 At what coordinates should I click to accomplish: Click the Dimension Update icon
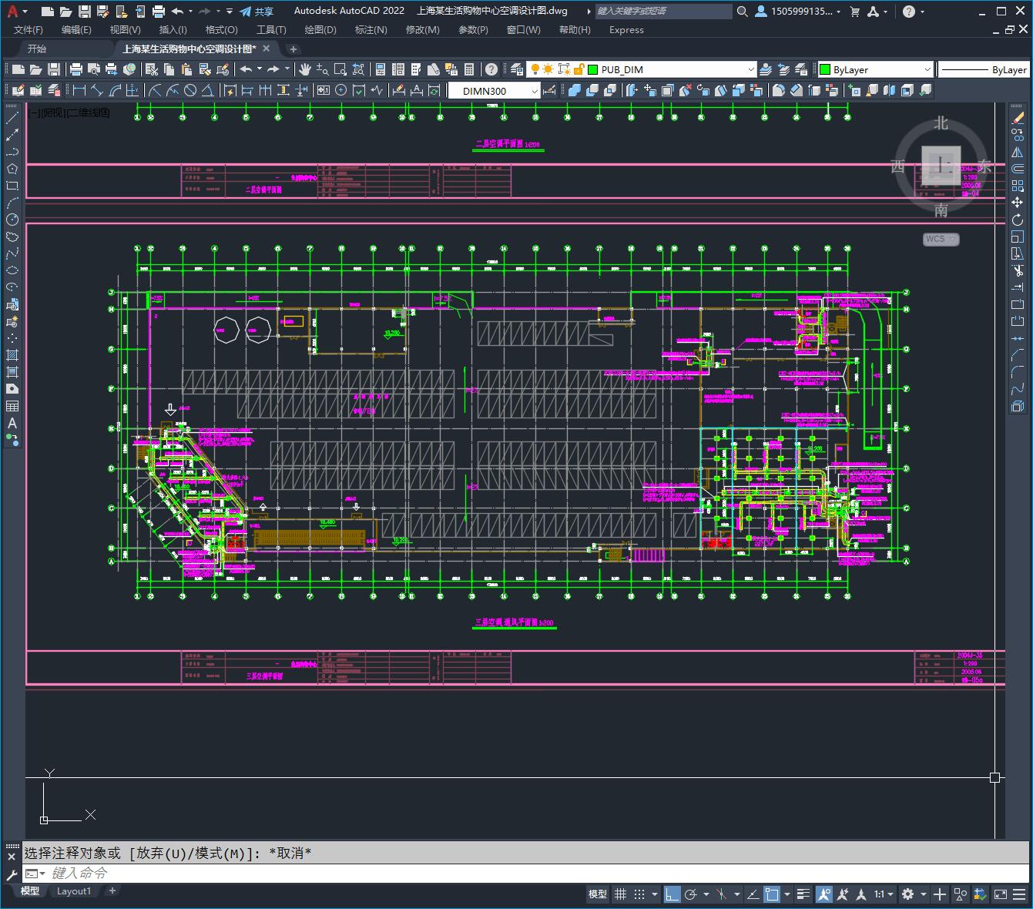[434, 90]
